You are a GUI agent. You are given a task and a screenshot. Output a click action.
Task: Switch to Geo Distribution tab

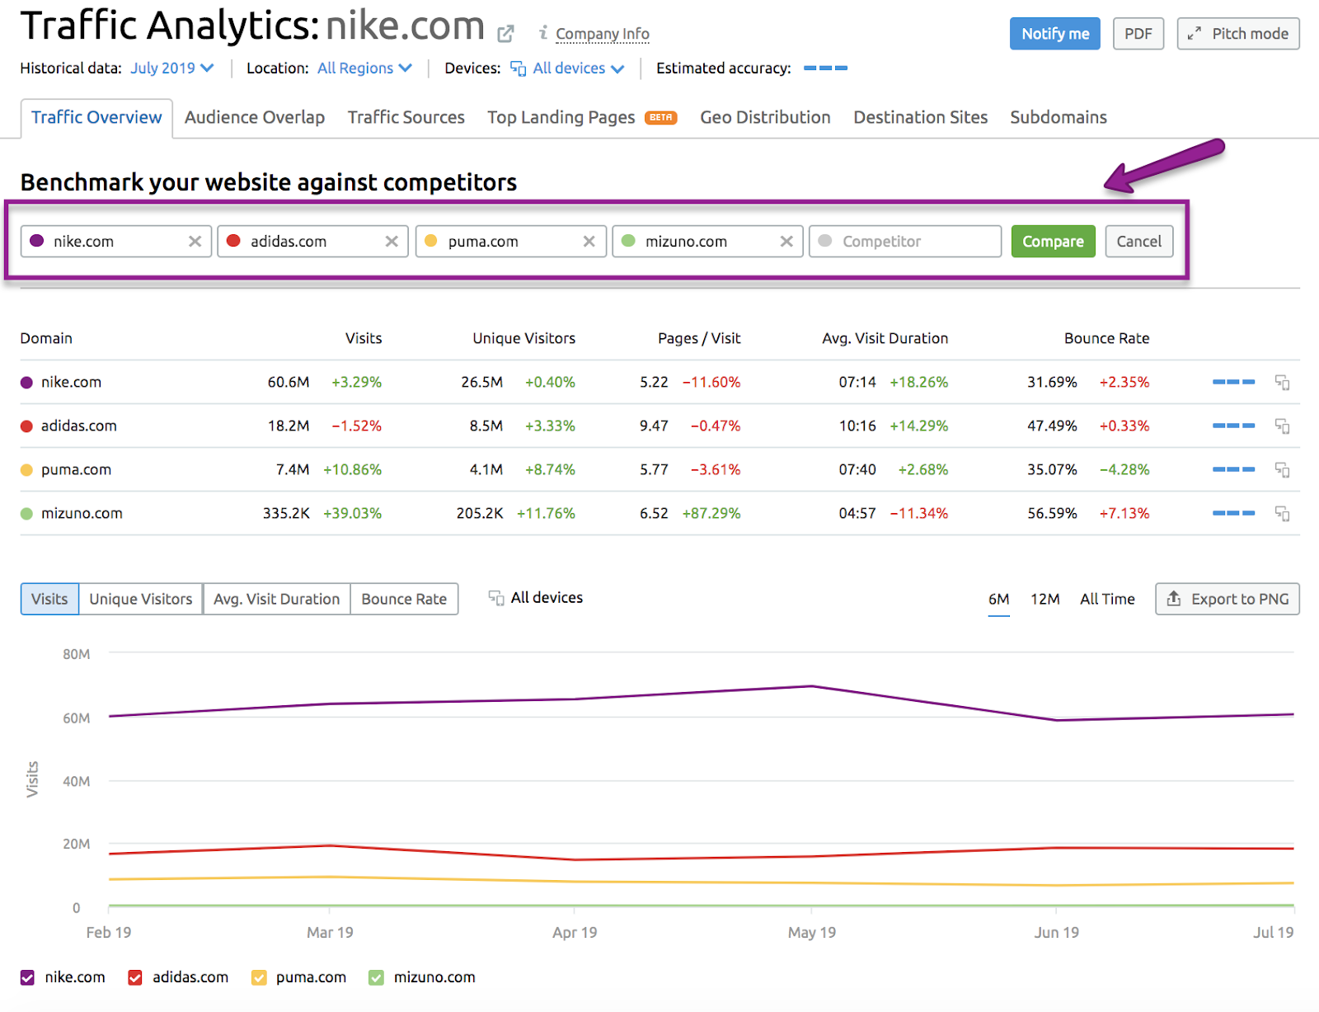click(x=766, y=118)
